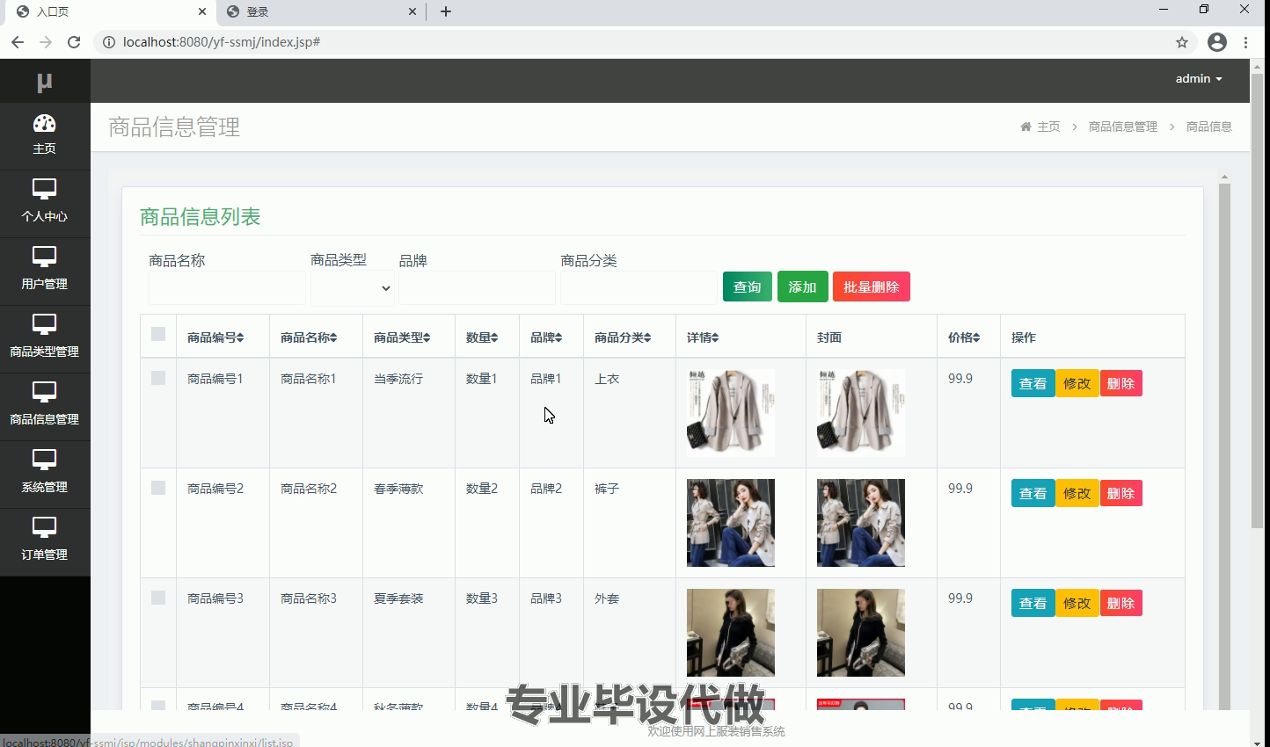1270x747 pixels.
Task: Click 修改 for 商品编号1
Action: (x=1077, y=383)
